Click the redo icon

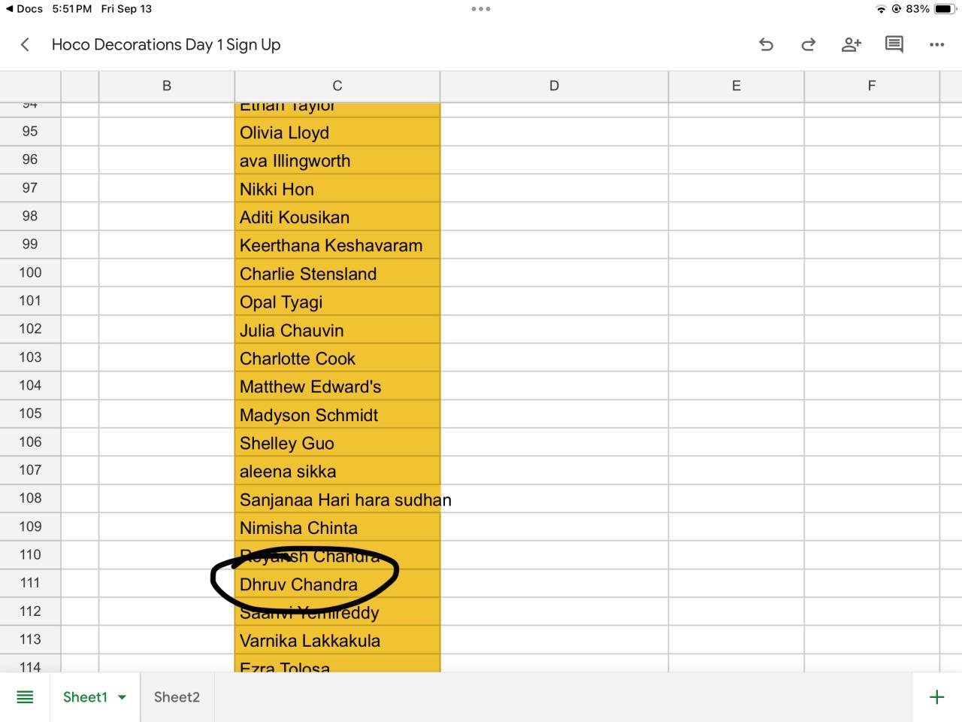tap(808, 45)
